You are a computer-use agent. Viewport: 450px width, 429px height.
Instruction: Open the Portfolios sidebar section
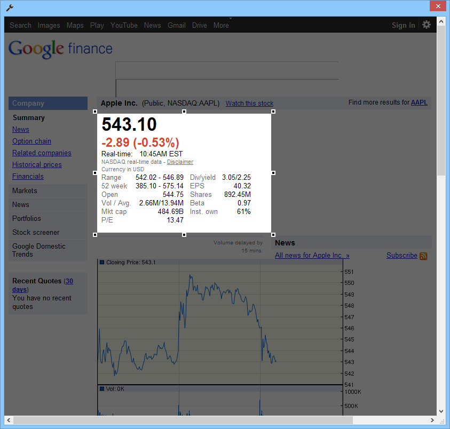[48, 218]
